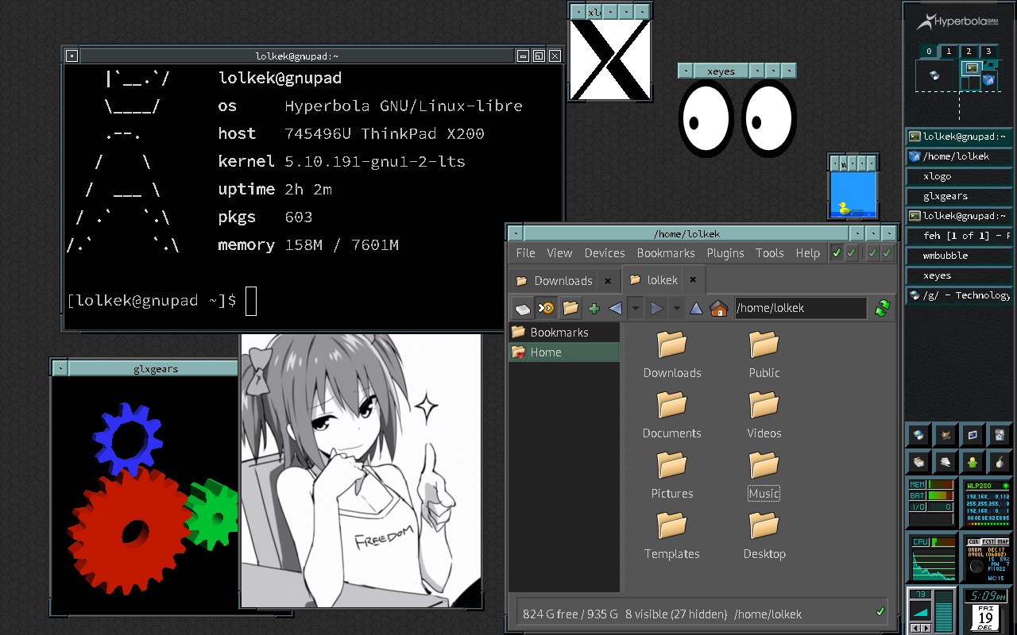Click the Hyperbola logo at the panel top
This screenshot has width=1017, height=635.
tap(957, 22)
